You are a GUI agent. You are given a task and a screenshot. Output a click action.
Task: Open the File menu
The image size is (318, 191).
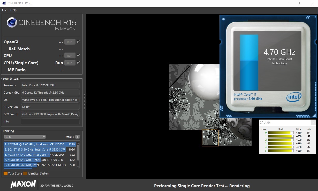tap(4, 10)
